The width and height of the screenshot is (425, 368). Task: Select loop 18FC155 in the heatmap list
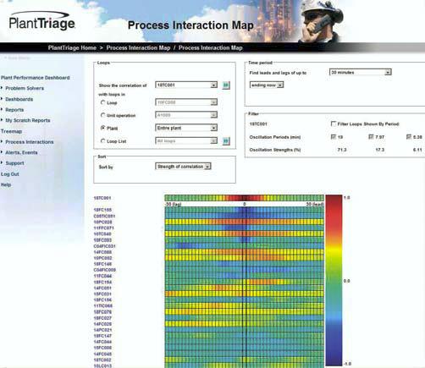point(102,210)
